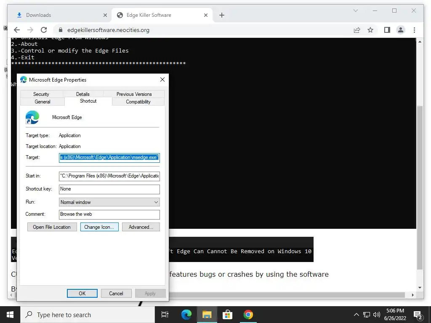Click the page scroll down arrow
The height and width of the screenshot is (323, 431).
[x=420, y=288]
